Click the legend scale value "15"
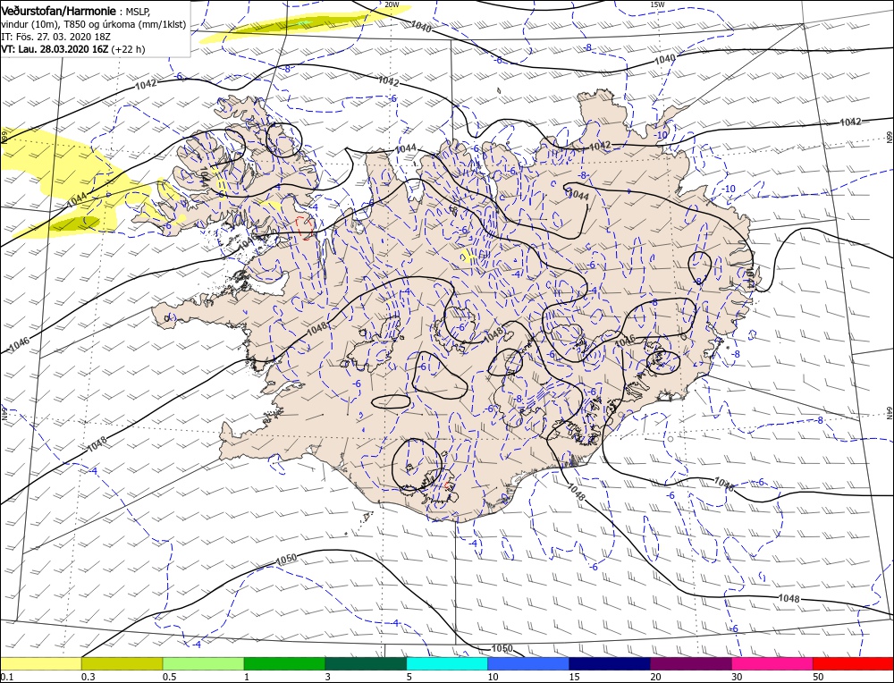The width and height of the screenshot is (894, 683). point(574,677)
